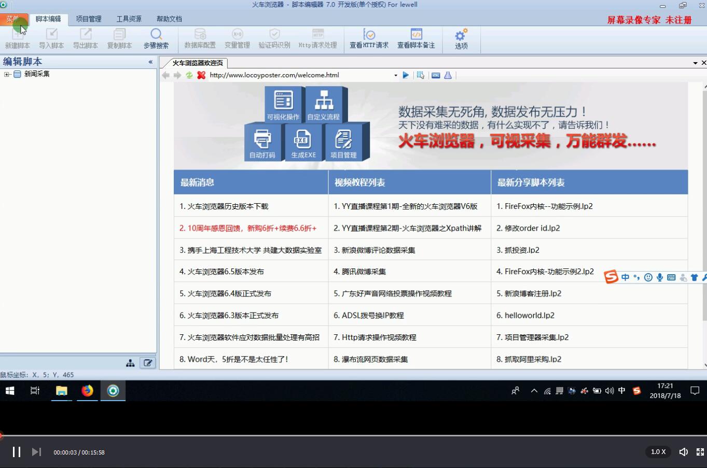Viewport: 707px width, 468px height.
Task: Click the 导出脚本 export script icon
Action: point(86,39)
